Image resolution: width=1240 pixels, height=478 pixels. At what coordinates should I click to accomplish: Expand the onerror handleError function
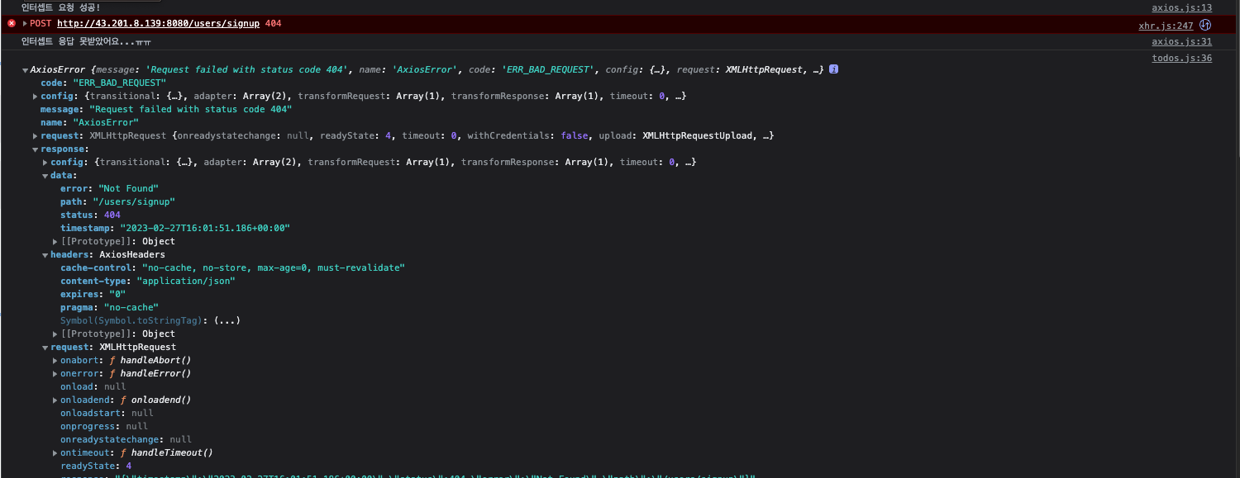(55, 374)
